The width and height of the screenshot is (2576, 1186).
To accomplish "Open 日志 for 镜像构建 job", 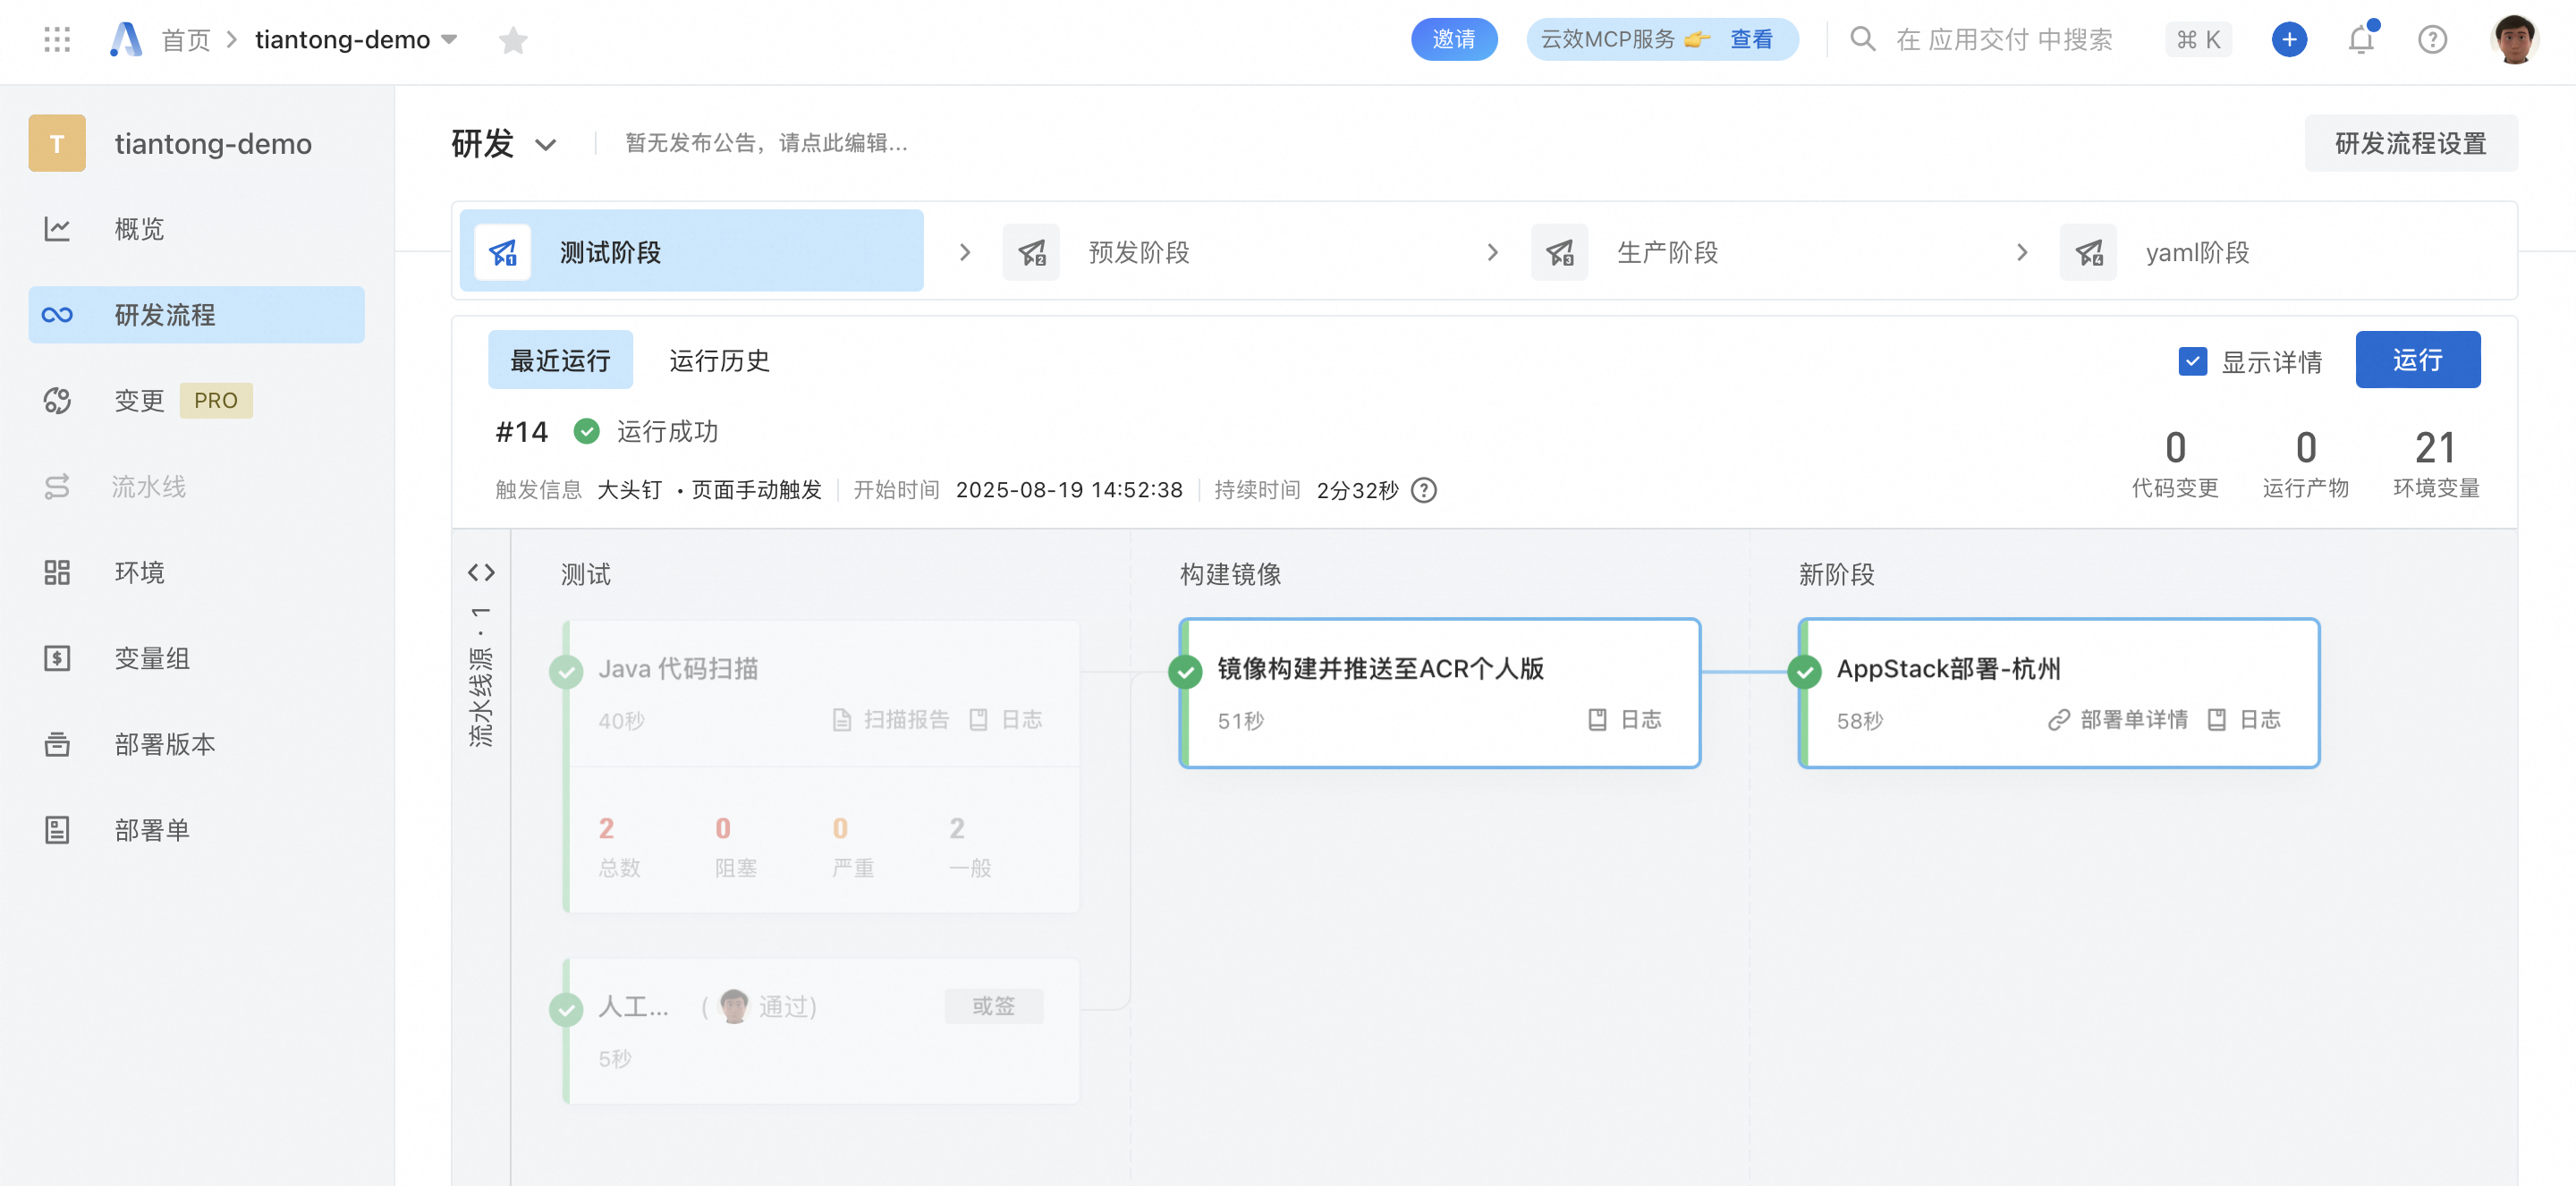I will pyautogui.click(x=1624, y=719).
